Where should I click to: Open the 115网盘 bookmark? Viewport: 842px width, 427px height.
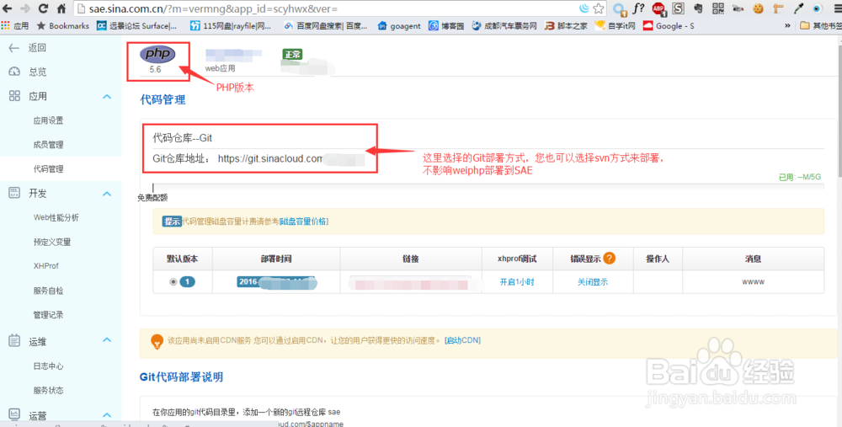[231, 26]
